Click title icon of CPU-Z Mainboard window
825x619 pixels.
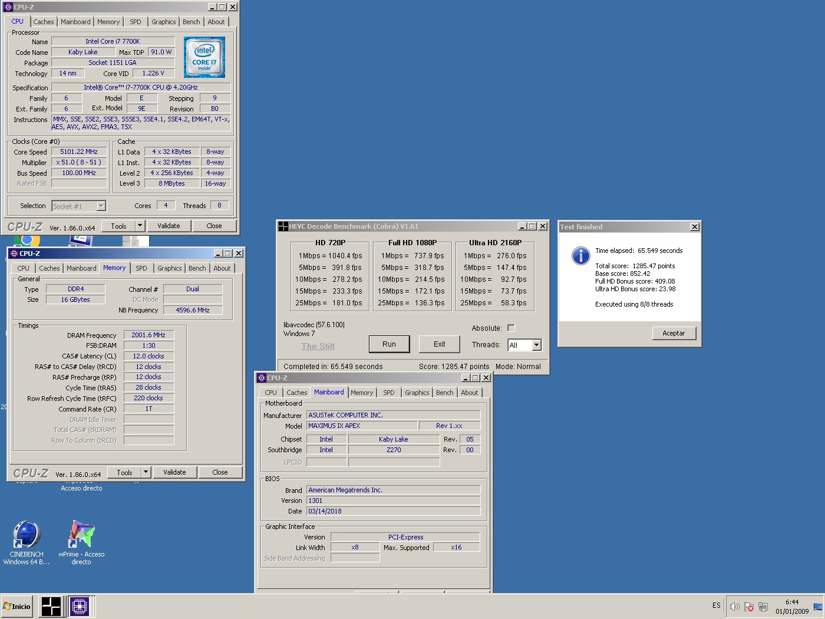point(262,378)
